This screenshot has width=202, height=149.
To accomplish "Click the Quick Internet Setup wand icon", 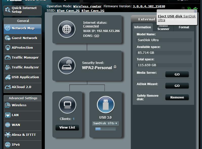I will (8, 10).
